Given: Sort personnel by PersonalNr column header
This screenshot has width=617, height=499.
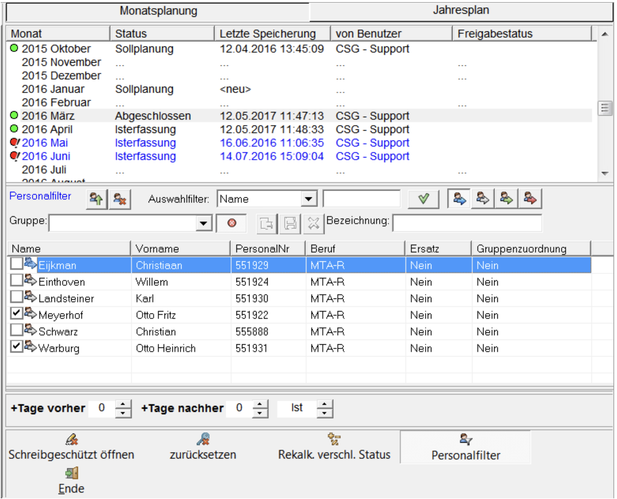Looking at the screenshot, I should (x=268, y=248).
